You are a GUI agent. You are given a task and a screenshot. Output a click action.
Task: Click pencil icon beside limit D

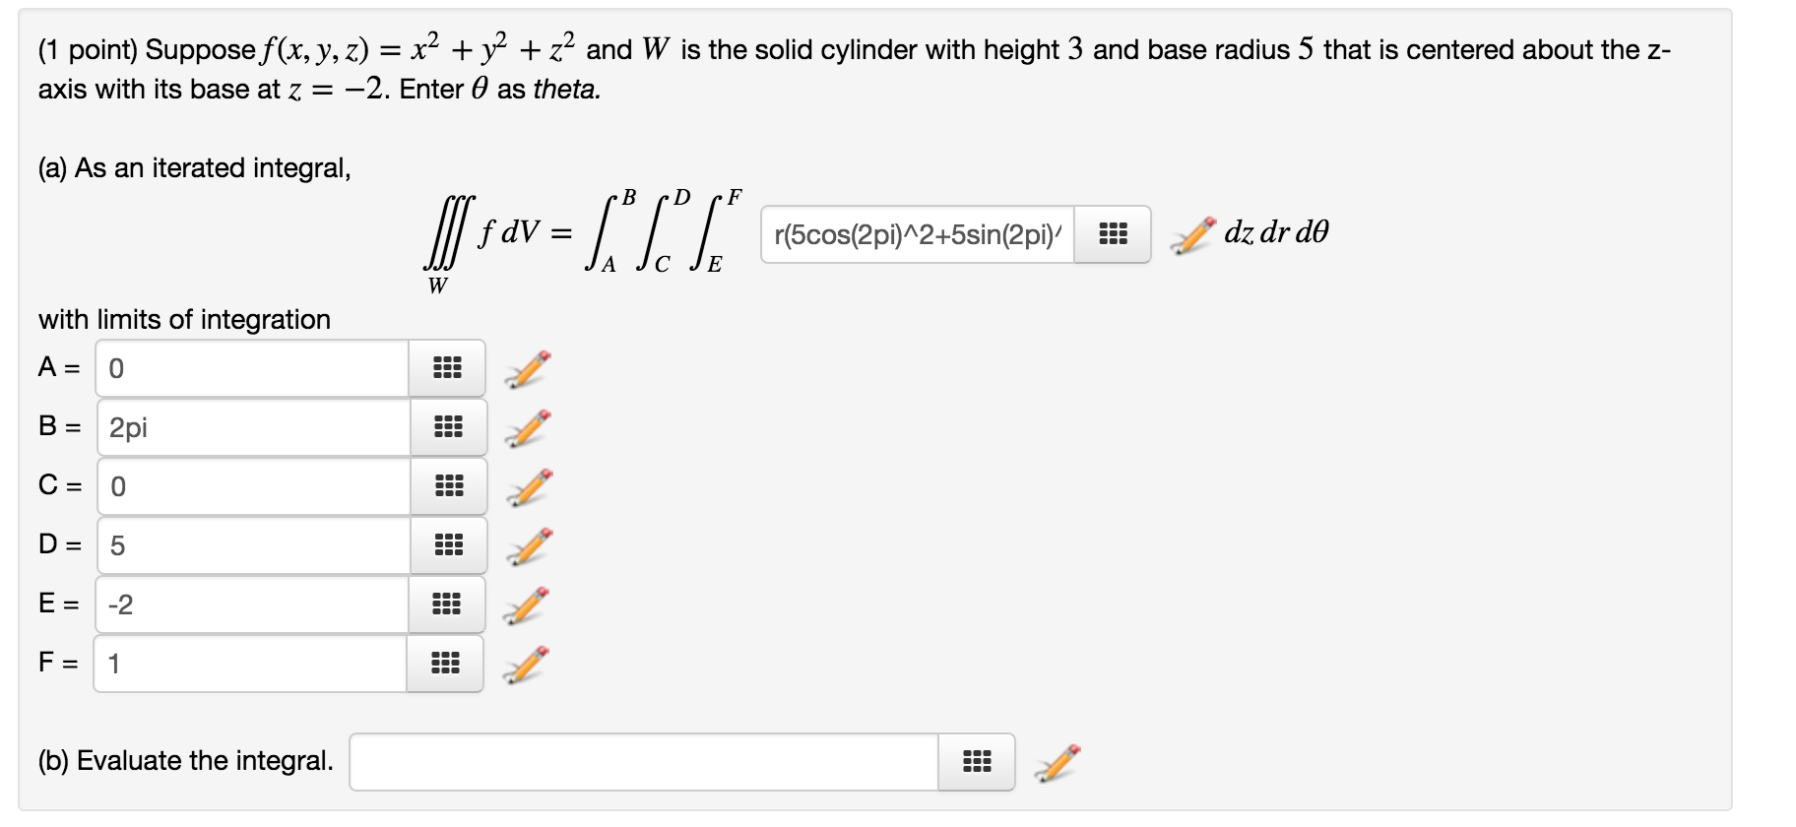(530, 546)
